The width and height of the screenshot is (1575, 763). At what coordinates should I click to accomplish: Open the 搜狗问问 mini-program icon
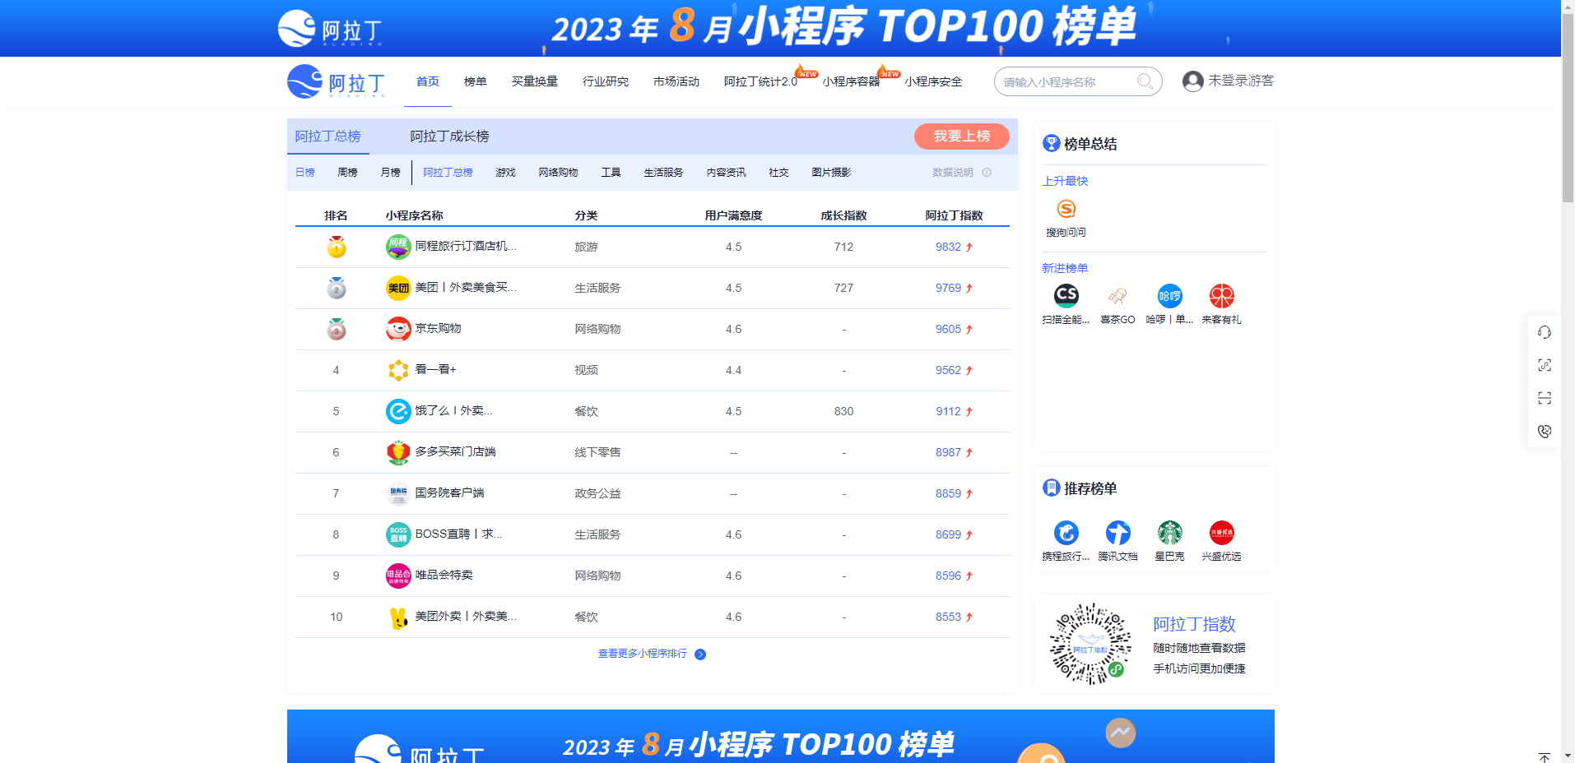[1066, 210]
